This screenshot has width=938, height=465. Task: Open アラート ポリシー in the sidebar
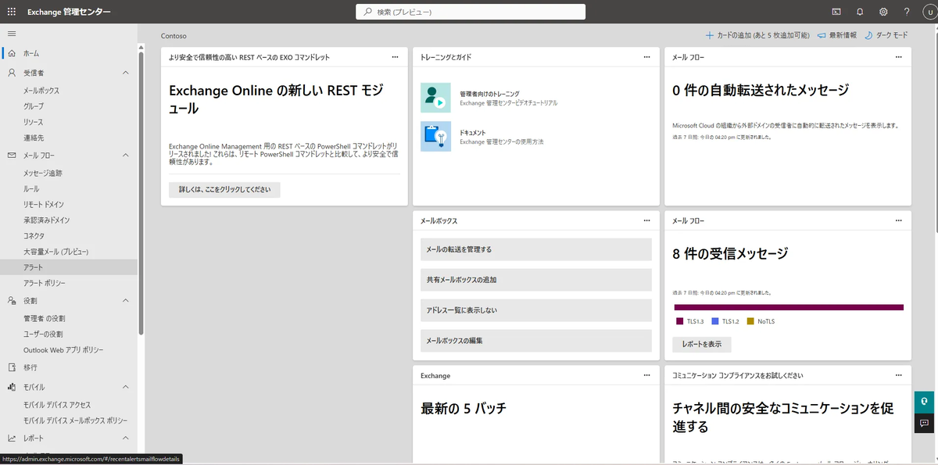coord(45,283)
